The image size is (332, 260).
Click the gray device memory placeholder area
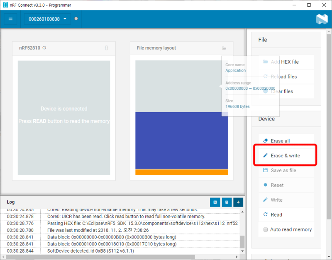coord(64,118)
